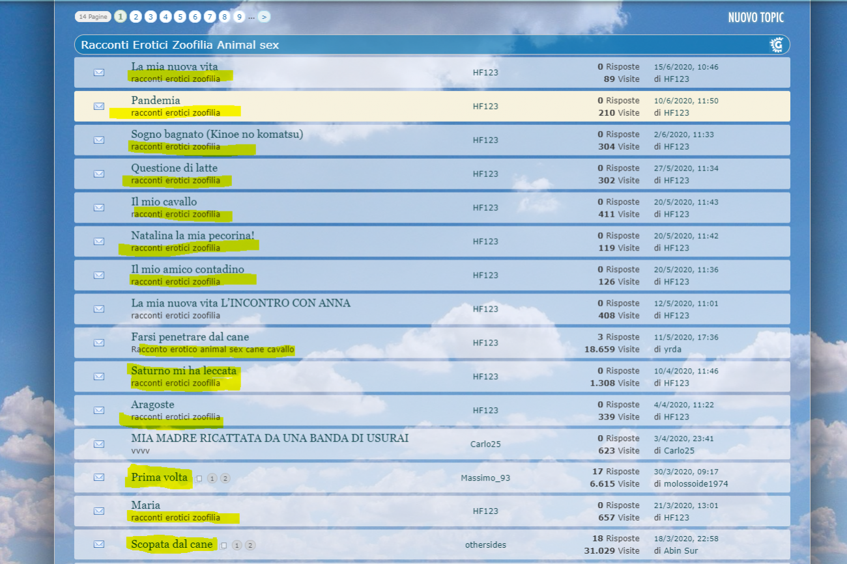Open page 2 of the Prima volta thread
Viewport: 847px width, 564px height.
[x=225, y=479]
